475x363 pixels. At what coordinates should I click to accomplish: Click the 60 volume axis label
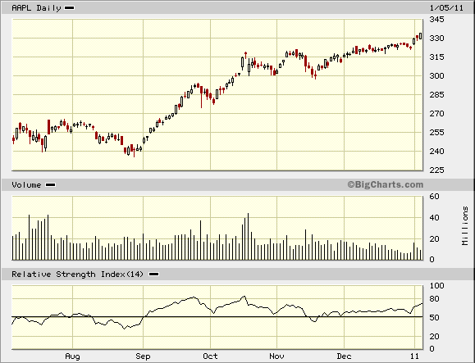pos(435,197)
